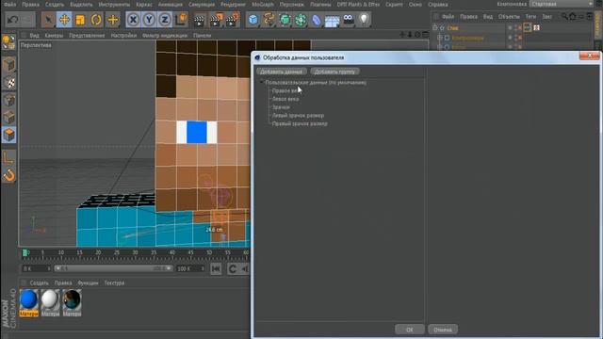Add a light object
603x339 pixels.
364,20
